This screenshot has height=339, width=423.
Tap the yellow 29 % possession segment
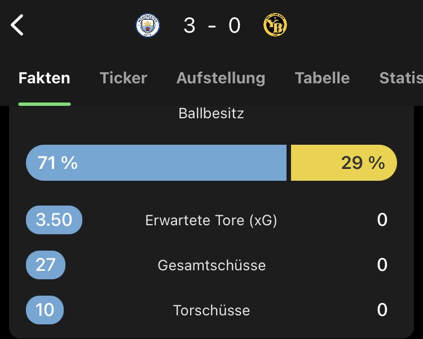point(343,163)
